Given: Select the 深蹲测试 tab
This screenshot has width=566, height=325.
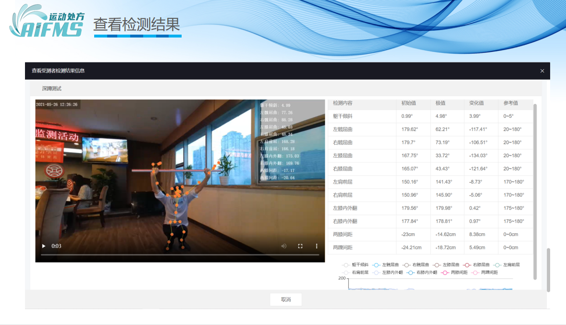Looking at the screenshot, I should click(51, 89).
